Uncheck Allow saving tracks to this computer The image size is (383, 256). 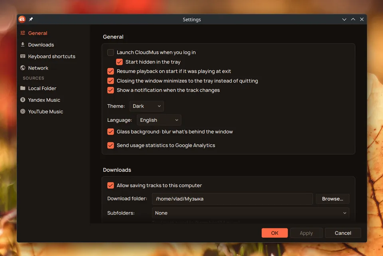(x=111, y=185)
